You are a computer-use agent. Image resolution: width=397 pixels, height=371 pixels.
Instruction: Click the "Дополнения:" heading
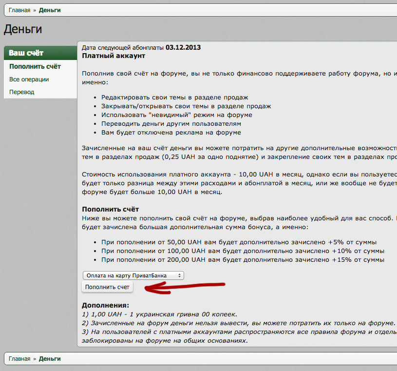pos(105,305)
